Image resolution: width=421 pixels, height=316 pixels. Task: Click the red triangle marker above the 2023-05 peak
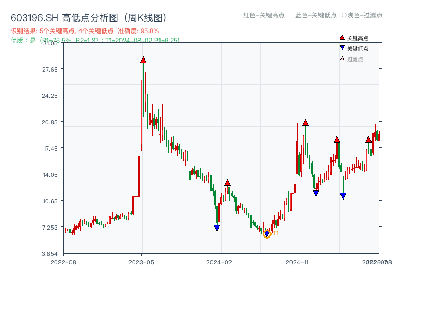143,60
